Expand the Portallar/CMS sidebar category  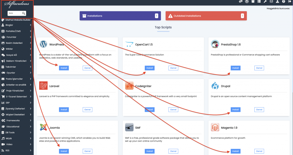(17, 31)
